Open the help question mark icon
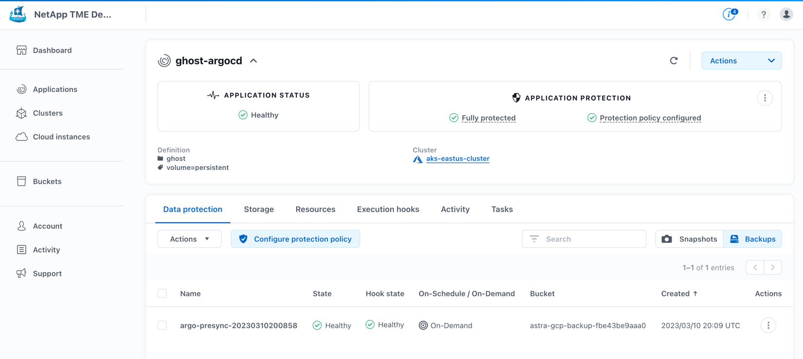This screenshot has height=359, width=803. tap(764, 15)
